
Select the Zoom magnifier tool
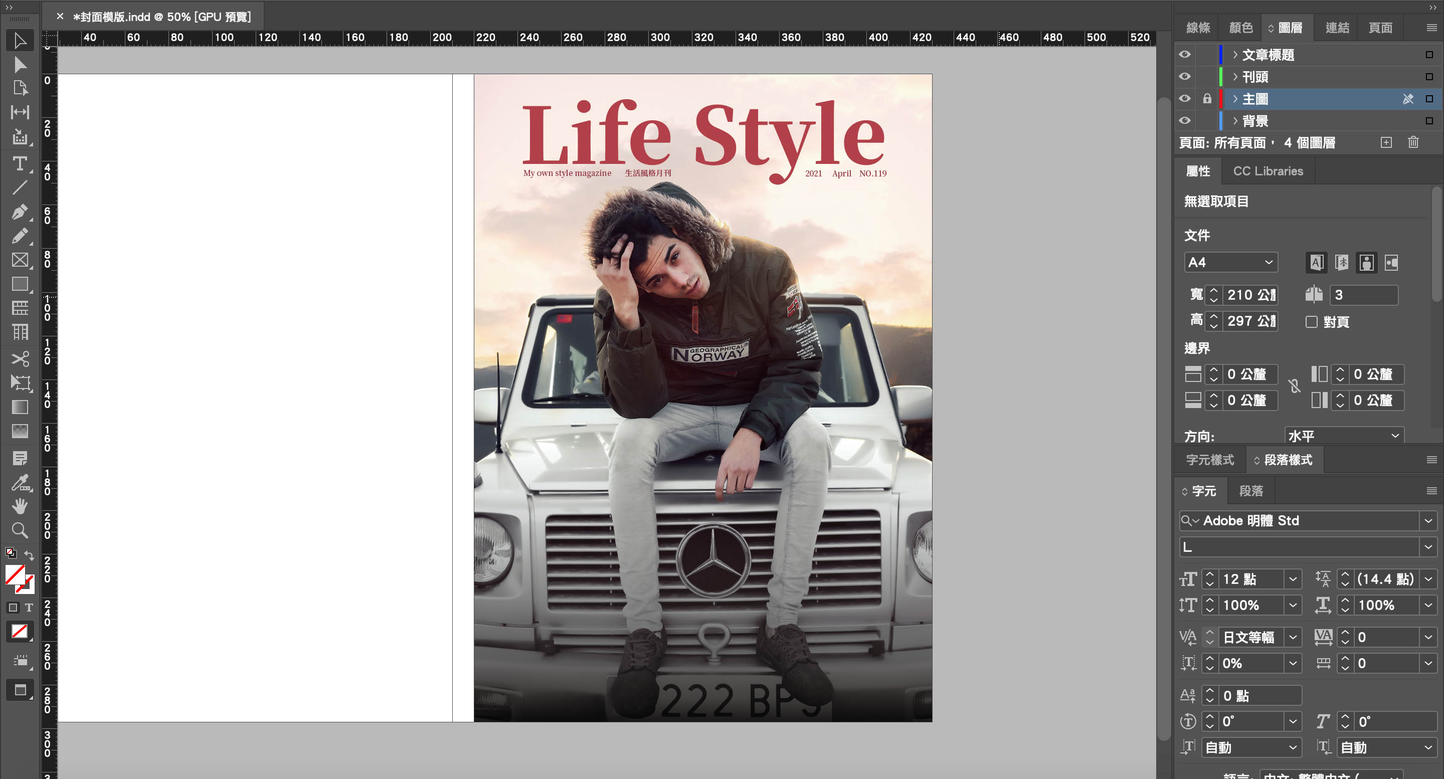click(x=20, y=530)
